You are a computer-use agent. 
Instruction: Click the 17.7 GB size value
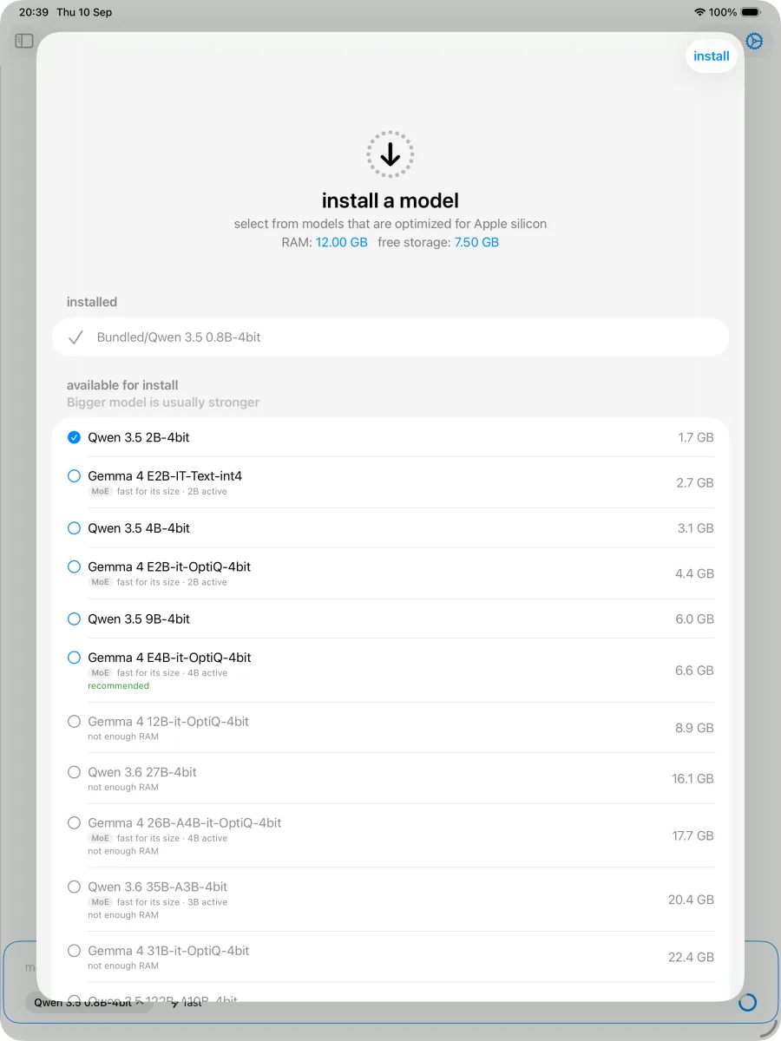tap(692, 836)
